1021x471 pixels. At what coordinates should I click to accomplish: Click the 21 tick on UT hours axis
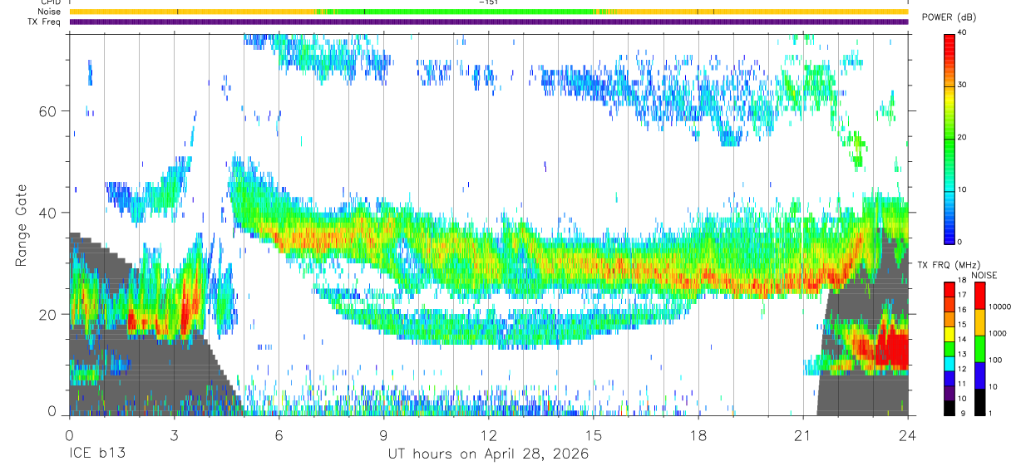(803, 435)
